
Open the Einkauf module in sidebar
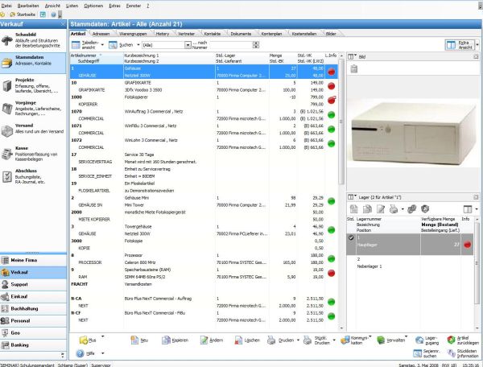(32, 296)
